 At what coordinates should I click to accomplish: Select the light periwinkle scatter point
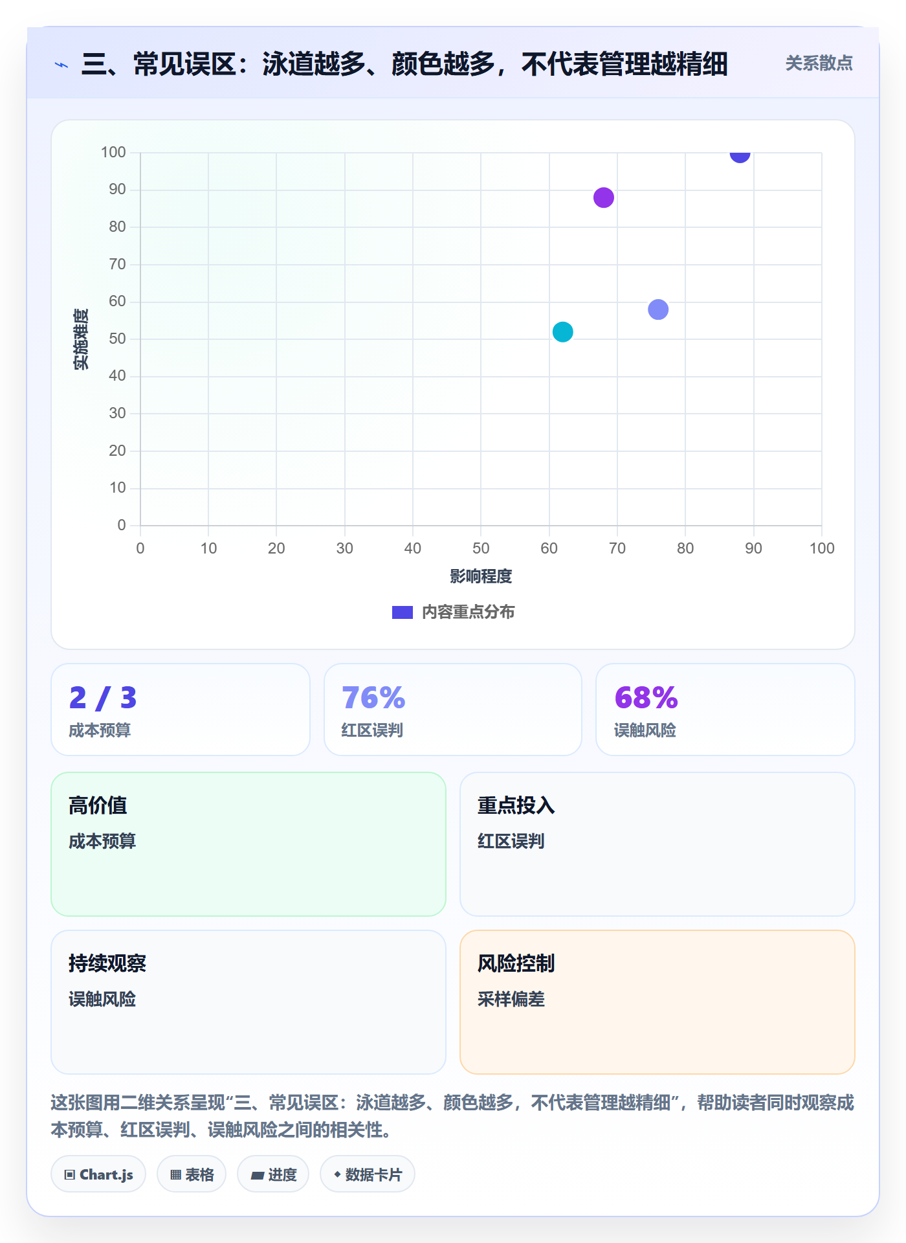pos(657,309)
